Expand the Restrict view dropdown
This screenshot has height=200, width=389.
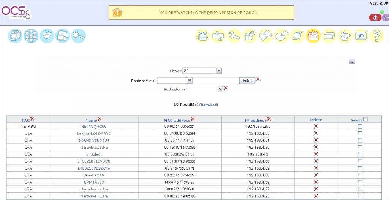pyautogui.click(x=175, y=81)
